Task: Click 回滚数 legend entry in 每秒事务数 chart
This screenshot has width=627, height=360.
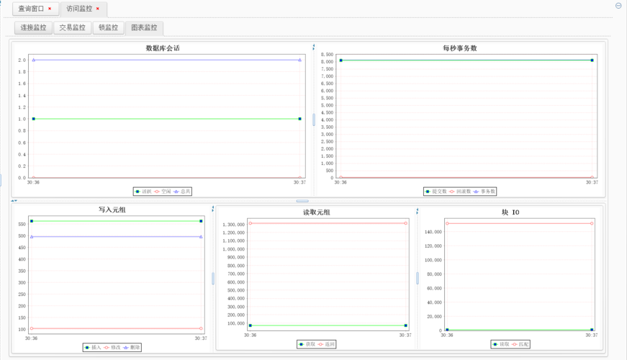Action: [460, 192]
